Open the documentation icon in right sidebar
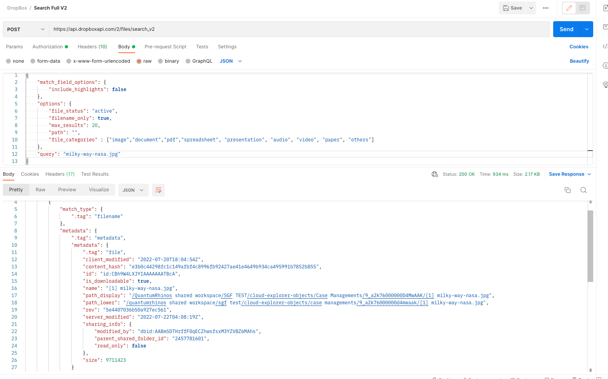The image size is (608, 379). pos(605,8)
